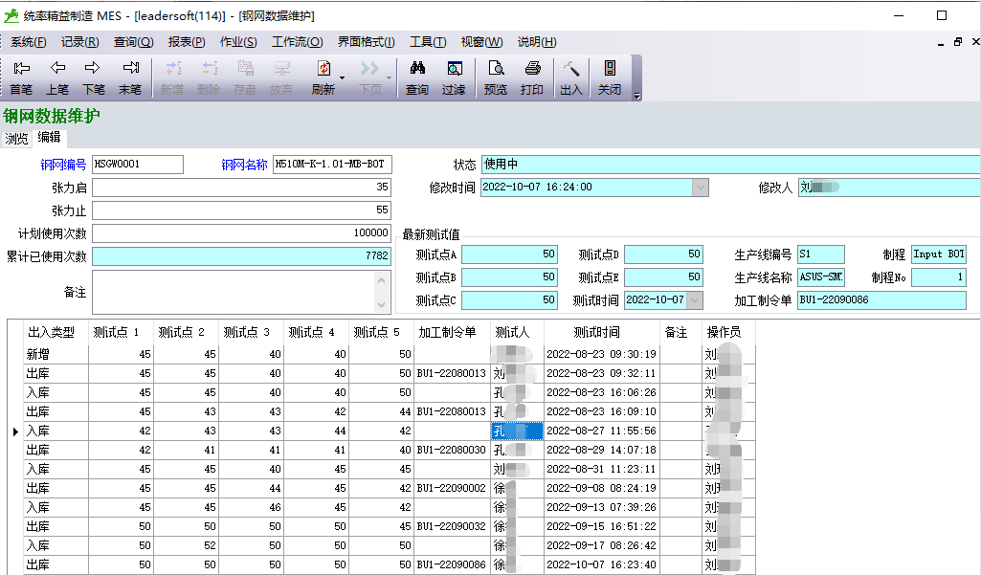
Task: Click the 张力止 value field
Action: coord(241,210)
